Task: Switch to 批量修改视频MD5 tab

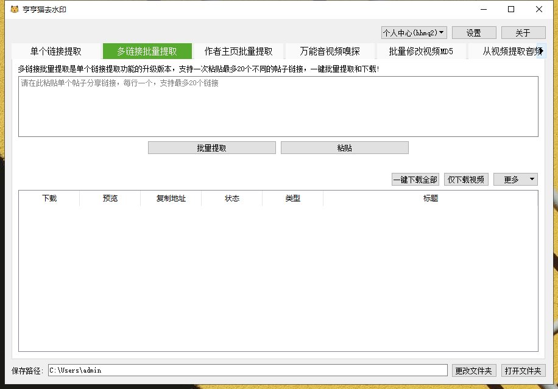Action: 421,51
